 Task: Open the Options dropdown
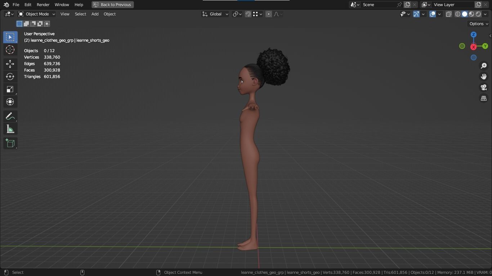click(479, 24)
